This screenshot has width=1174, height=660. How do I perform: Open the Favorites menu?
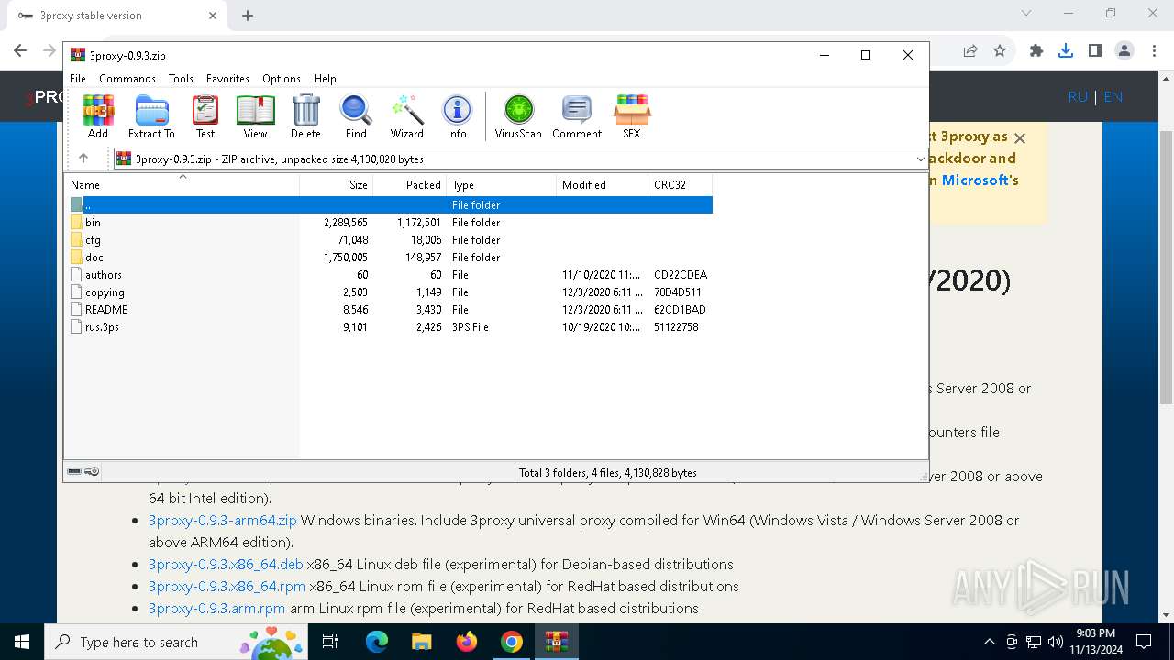click(x=227, y=79)
